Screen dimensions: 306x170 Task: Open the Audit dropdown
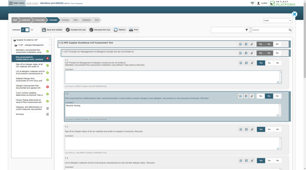[278, 20]
